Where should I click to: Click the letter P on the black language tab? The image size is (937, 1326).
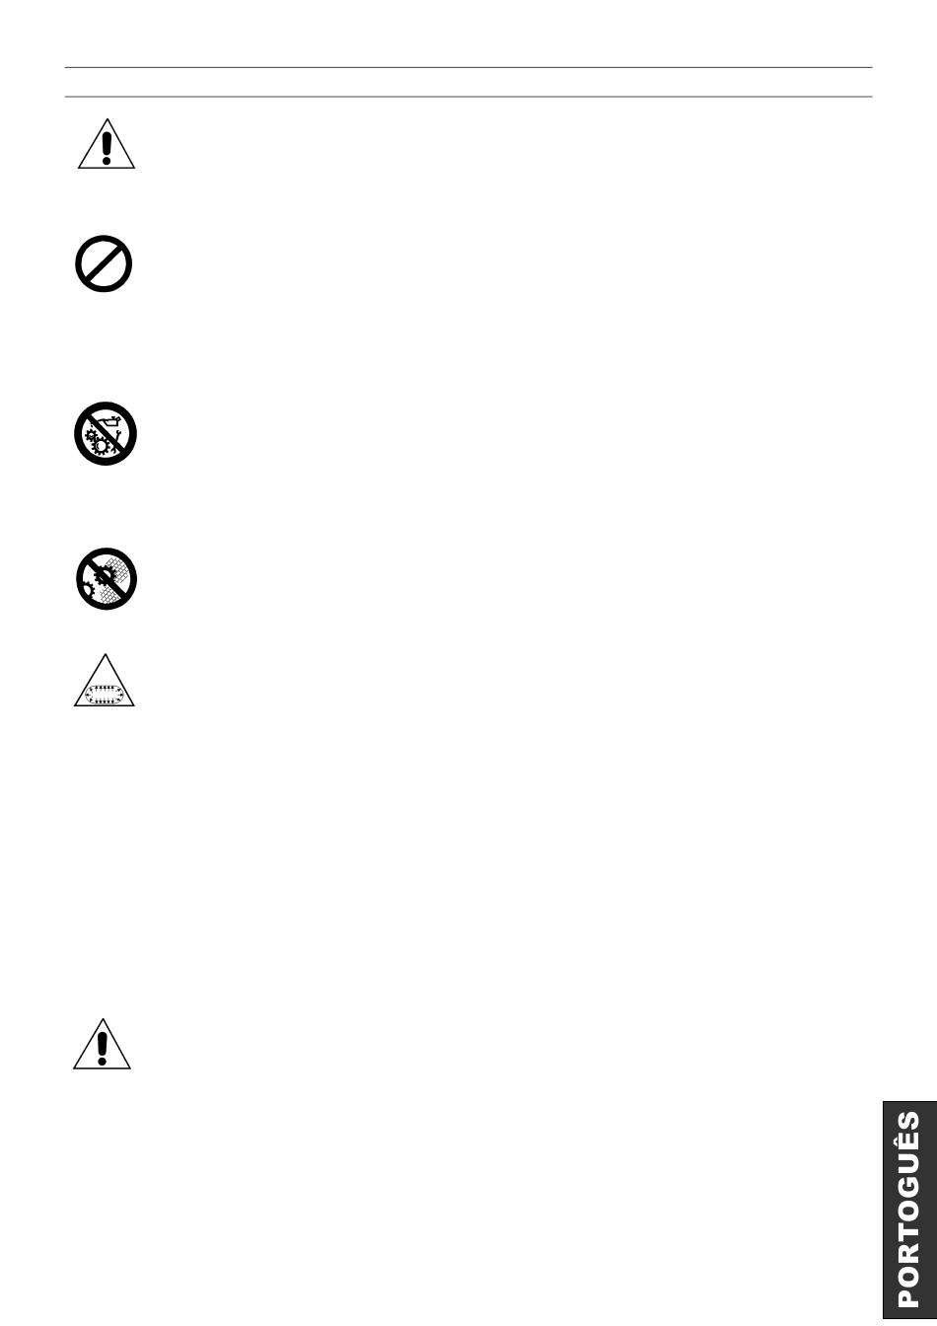pos(905,1293)
